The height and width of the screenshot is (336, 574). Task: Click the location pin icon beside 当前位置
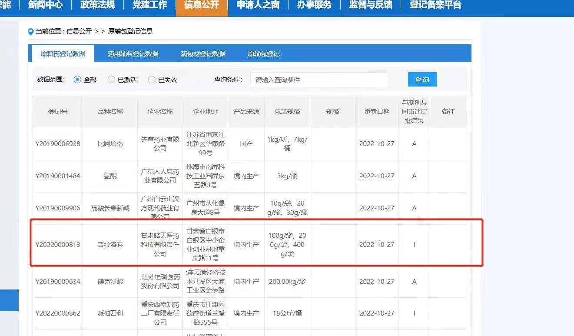click(30, 31)
